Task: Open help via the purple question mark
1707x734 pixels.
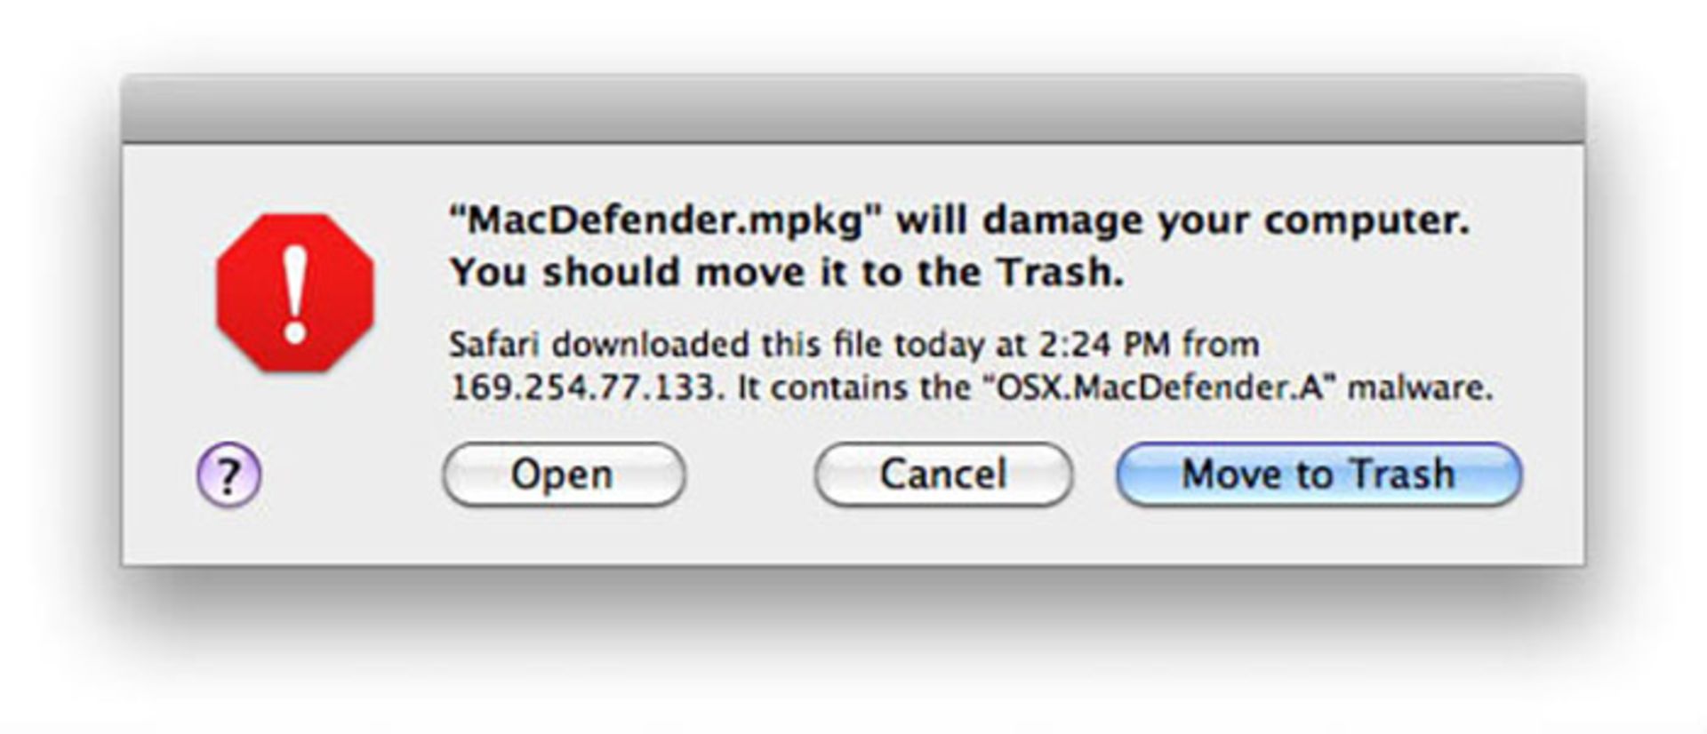Action: click(x=228, y=476)
